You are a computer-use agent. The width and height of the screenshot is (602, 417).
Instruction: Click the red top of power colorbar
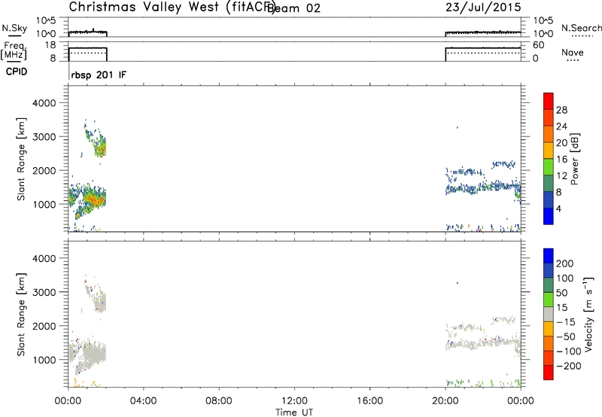(549, 101)
